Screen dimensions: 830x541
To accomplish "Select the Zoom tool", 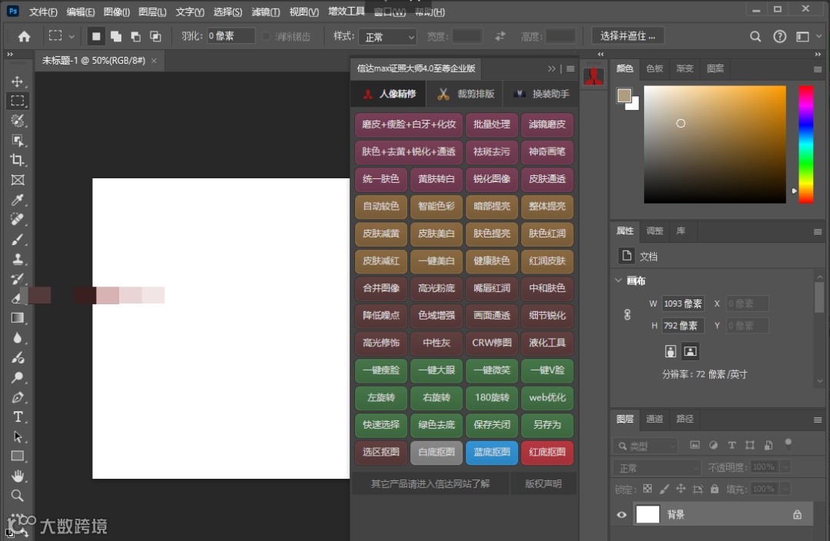I will pos(18,496).
